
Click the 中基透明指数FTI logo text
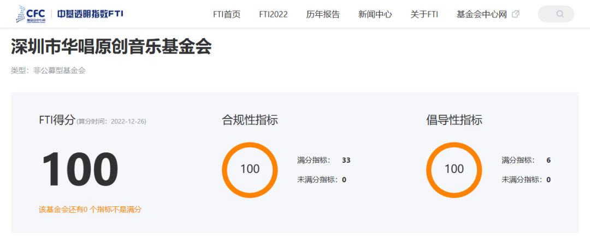pyautogui.click(x=90, y=14)
